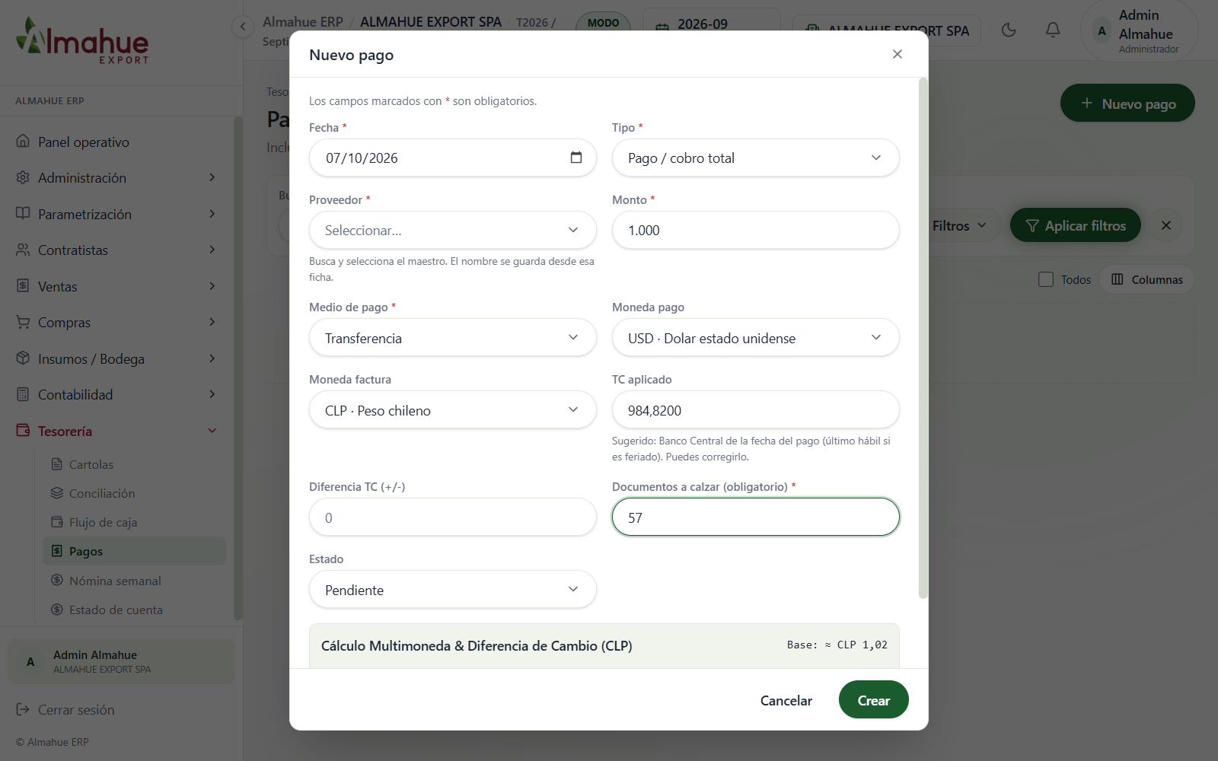Viewport: 1218px width, 761px height.
Task: Open the Tipo dropdown
Action: tap(756, 158)
